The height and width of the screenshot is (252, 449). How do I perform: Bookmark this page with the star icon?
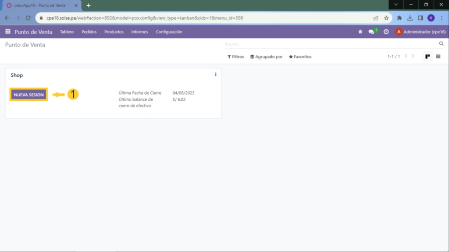tap(386, 18)
